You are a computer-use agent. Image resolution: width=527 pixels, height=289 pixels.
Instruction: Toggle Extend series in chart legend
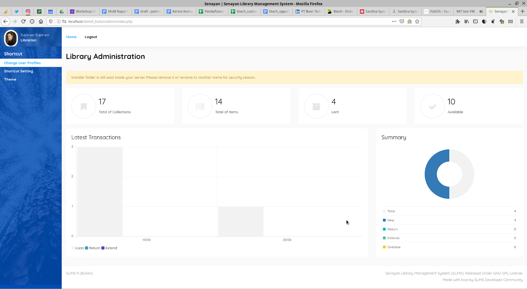tap(109, 248)
